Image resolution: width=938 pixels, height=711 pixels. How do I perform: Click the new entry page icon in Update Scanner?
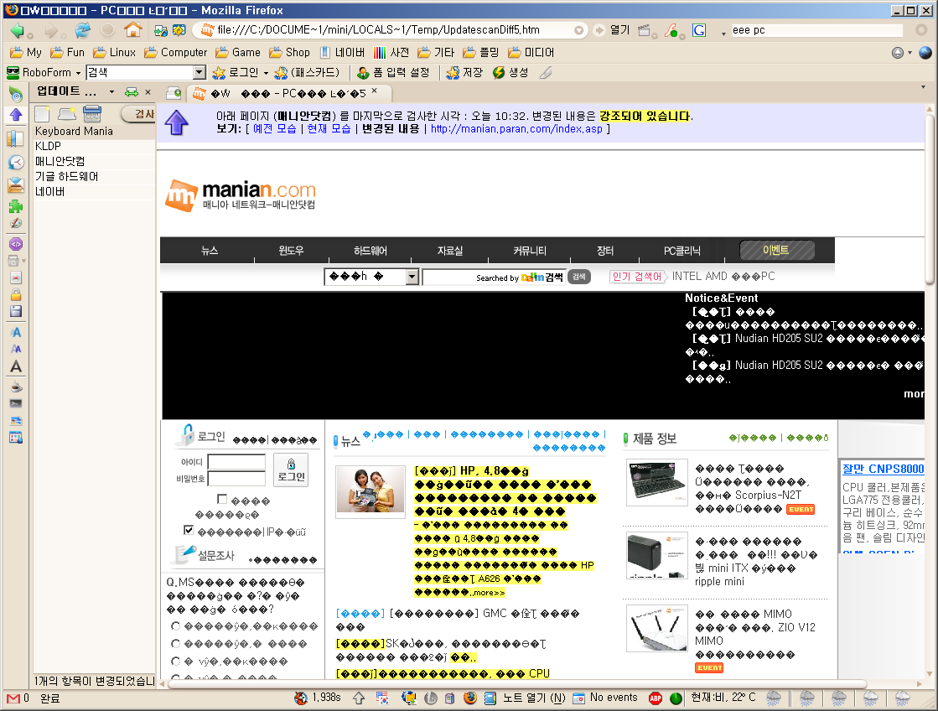tap(42, 114)
